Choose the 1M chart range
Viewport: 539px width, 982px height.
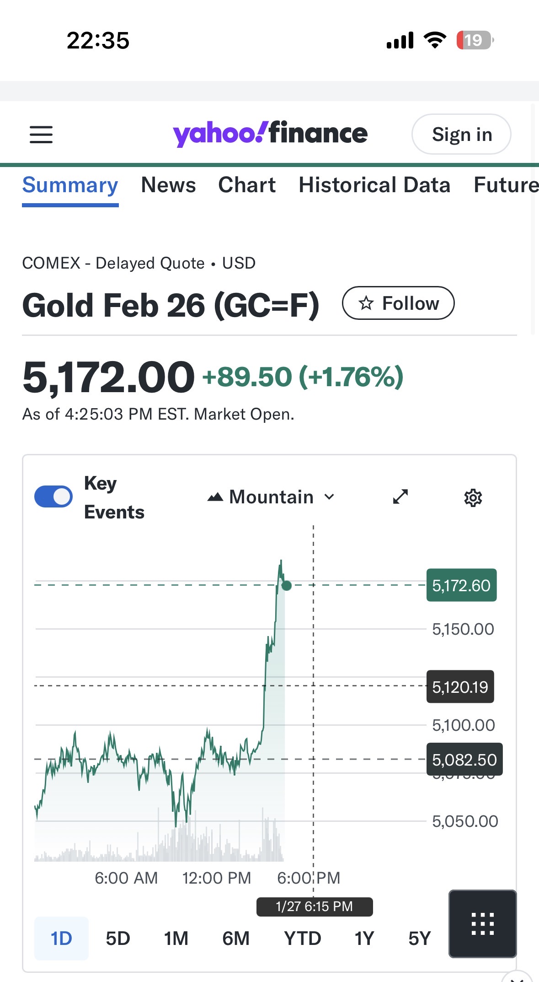pyautogui.click(x=176, y=939)
